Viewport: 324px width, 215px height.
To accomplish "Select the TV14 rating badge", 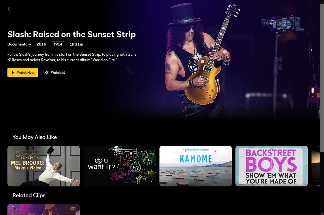I will click(58, 44).
